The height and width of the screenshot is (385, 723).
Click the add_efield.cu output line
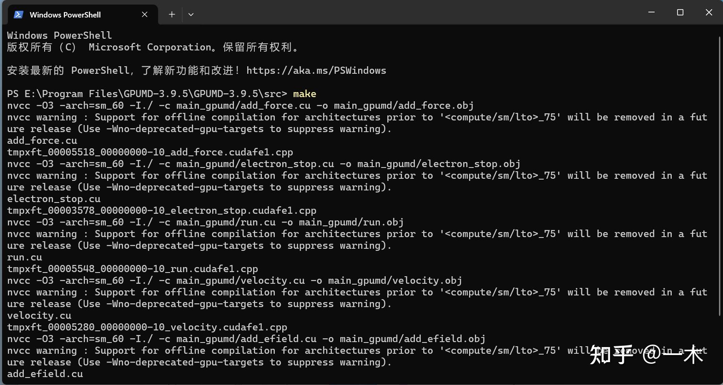pyautogui.click(x=44, y=374)
